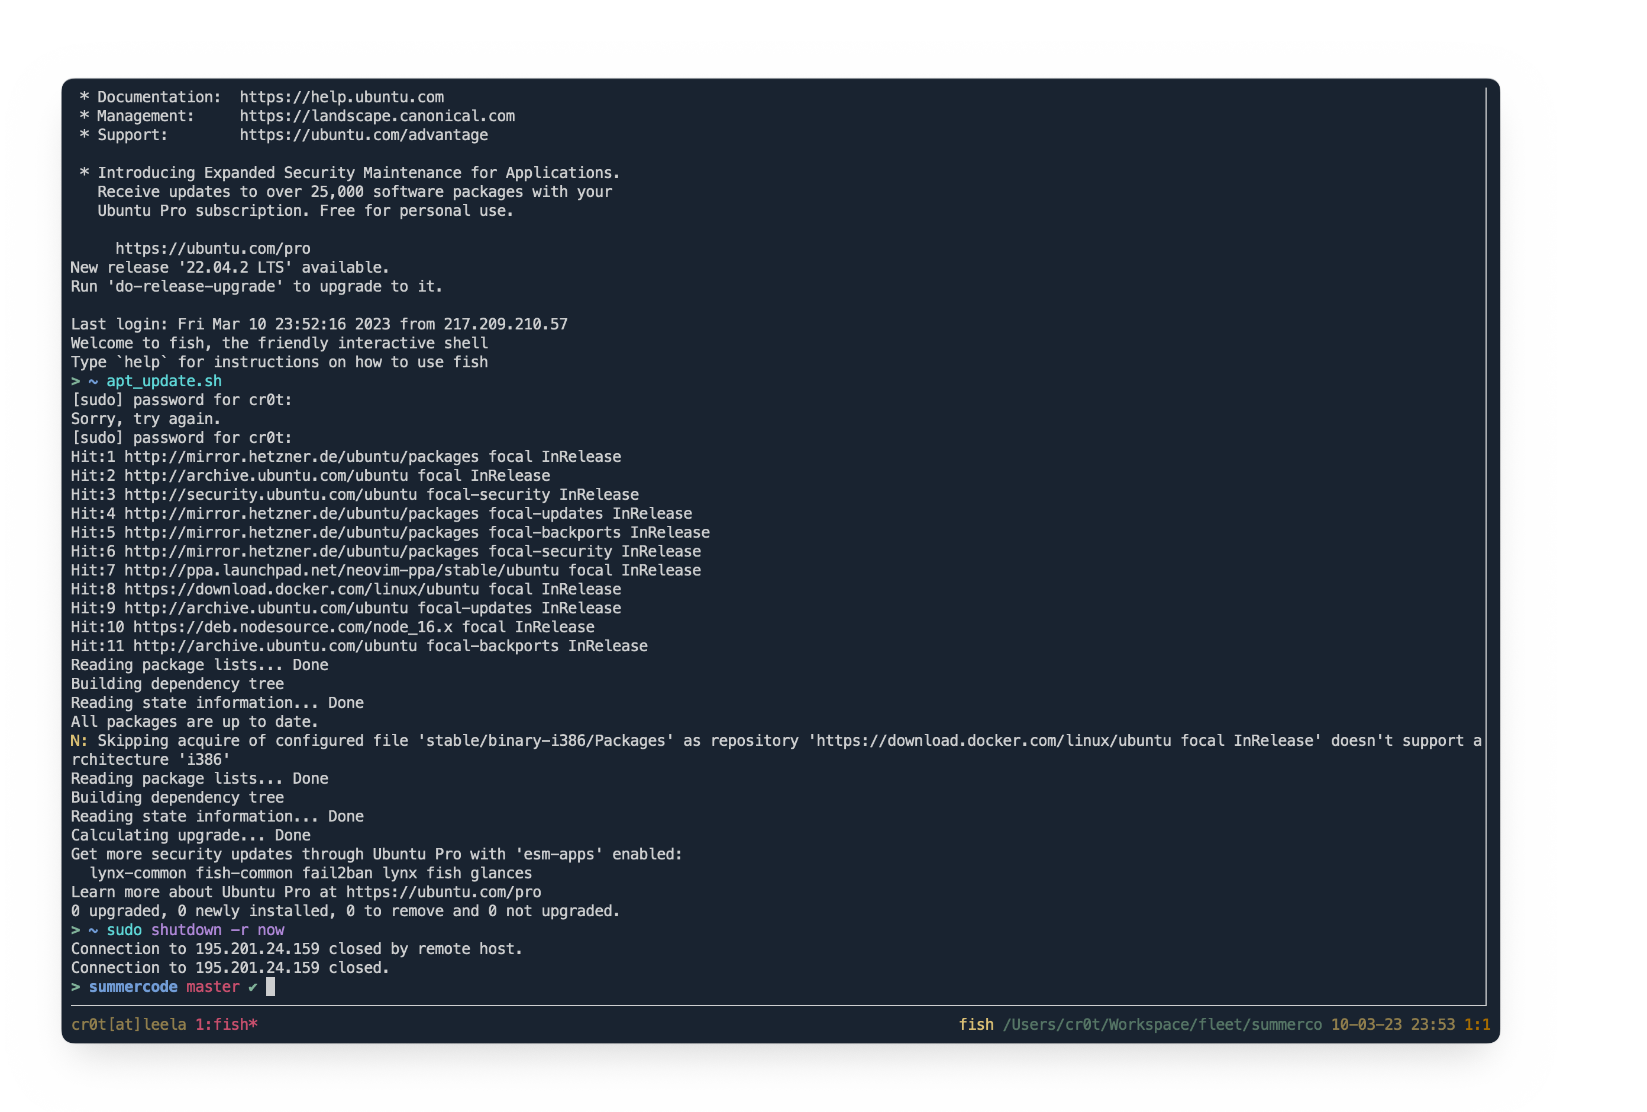
Task: Select the apt_update.sh command text
Action: (162, 380)
